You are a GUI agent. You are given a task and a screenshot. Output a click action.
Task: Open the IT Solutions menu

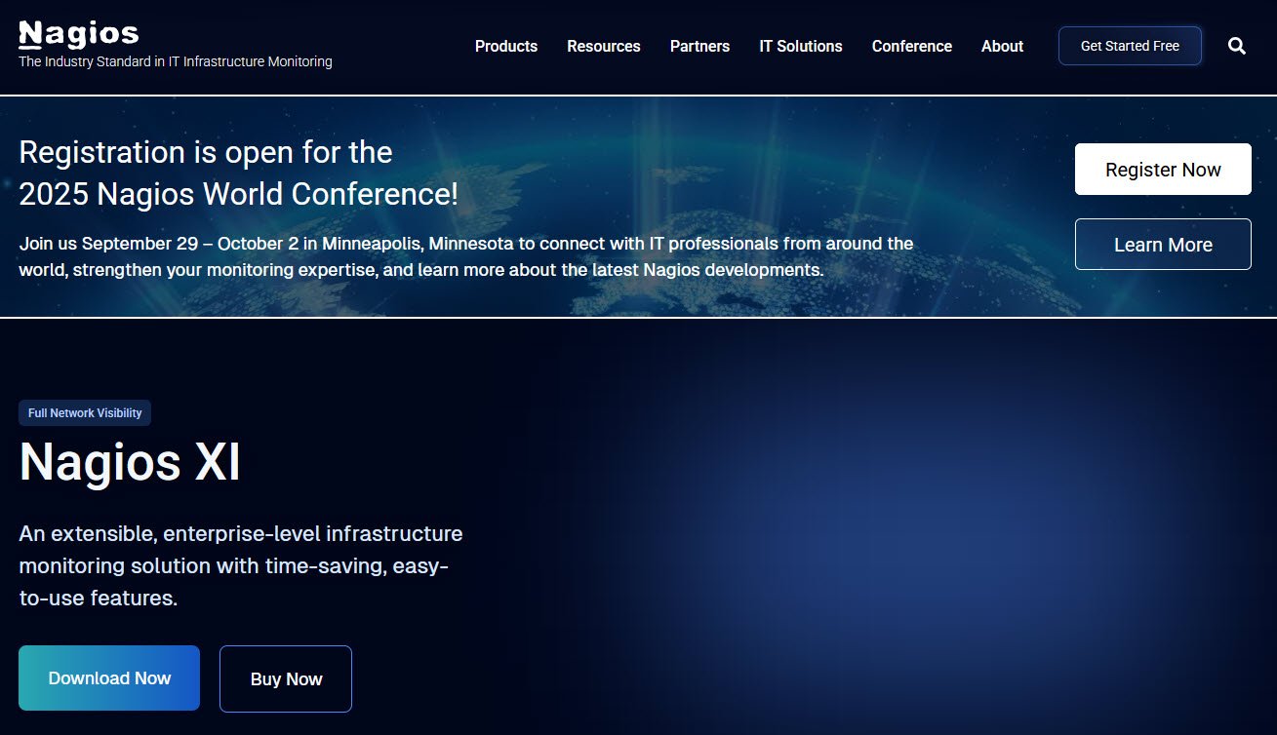tap(801, 46)
